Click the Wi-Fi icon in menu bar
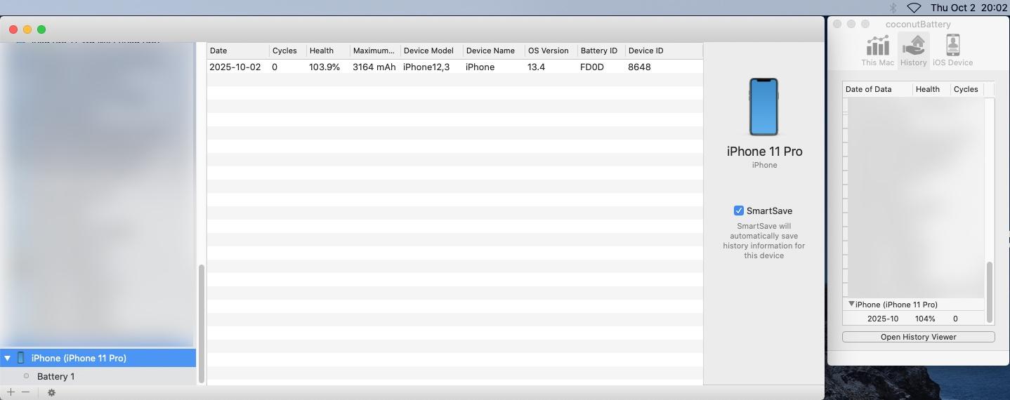Viewport: 1010px width, 400px height. click(x=914, y=8)
